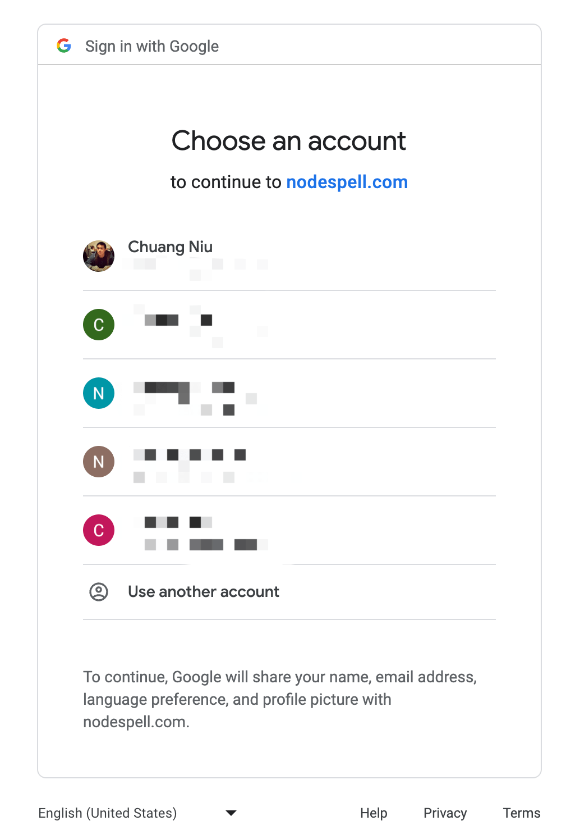Click Use another account
This screenshot has height=839, width=580.
pyautogui.click(x=203, y=592)
